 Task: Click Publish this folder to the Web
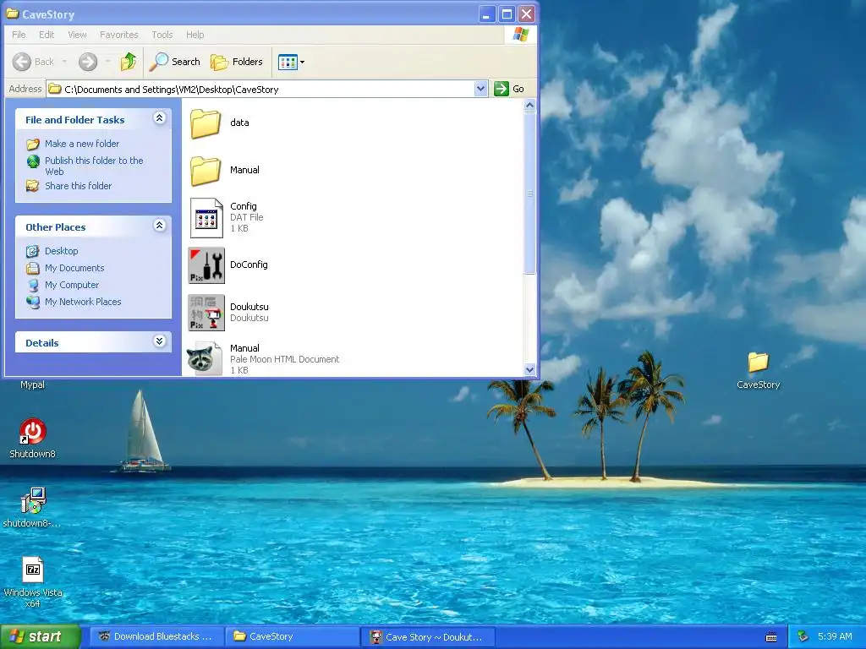94,166
